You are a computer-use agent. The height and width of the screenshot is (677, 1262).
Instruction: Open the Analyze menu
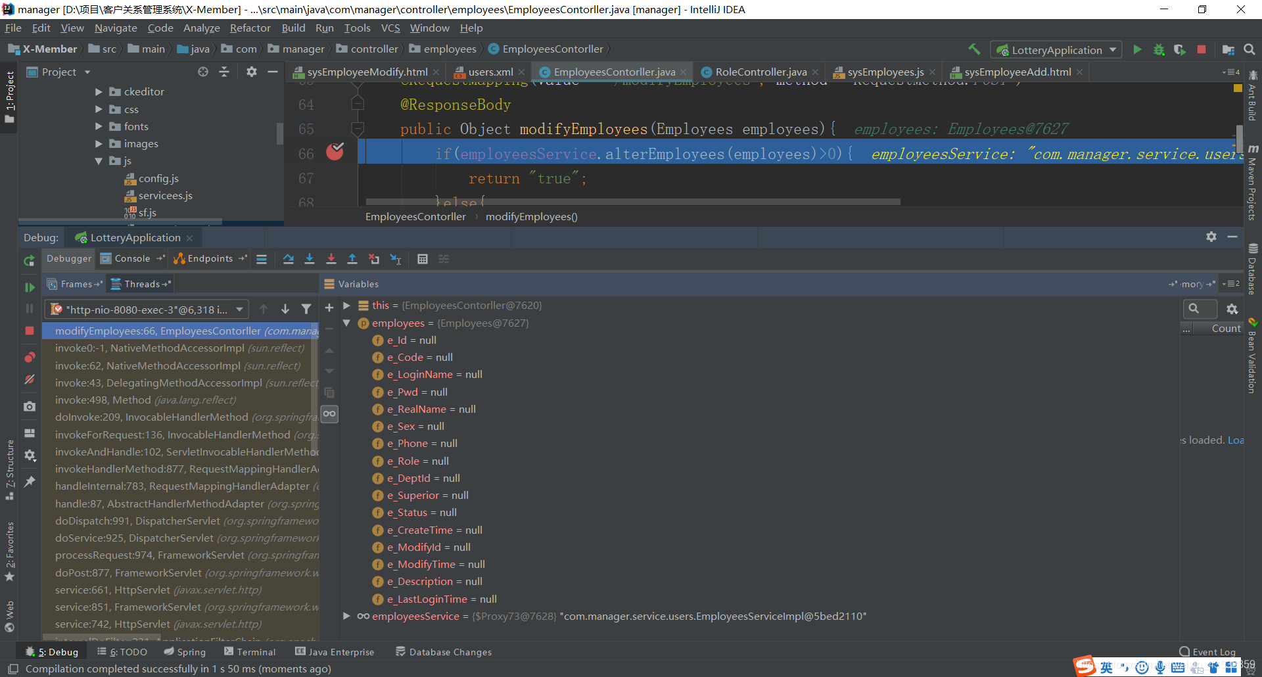point(202,28)
